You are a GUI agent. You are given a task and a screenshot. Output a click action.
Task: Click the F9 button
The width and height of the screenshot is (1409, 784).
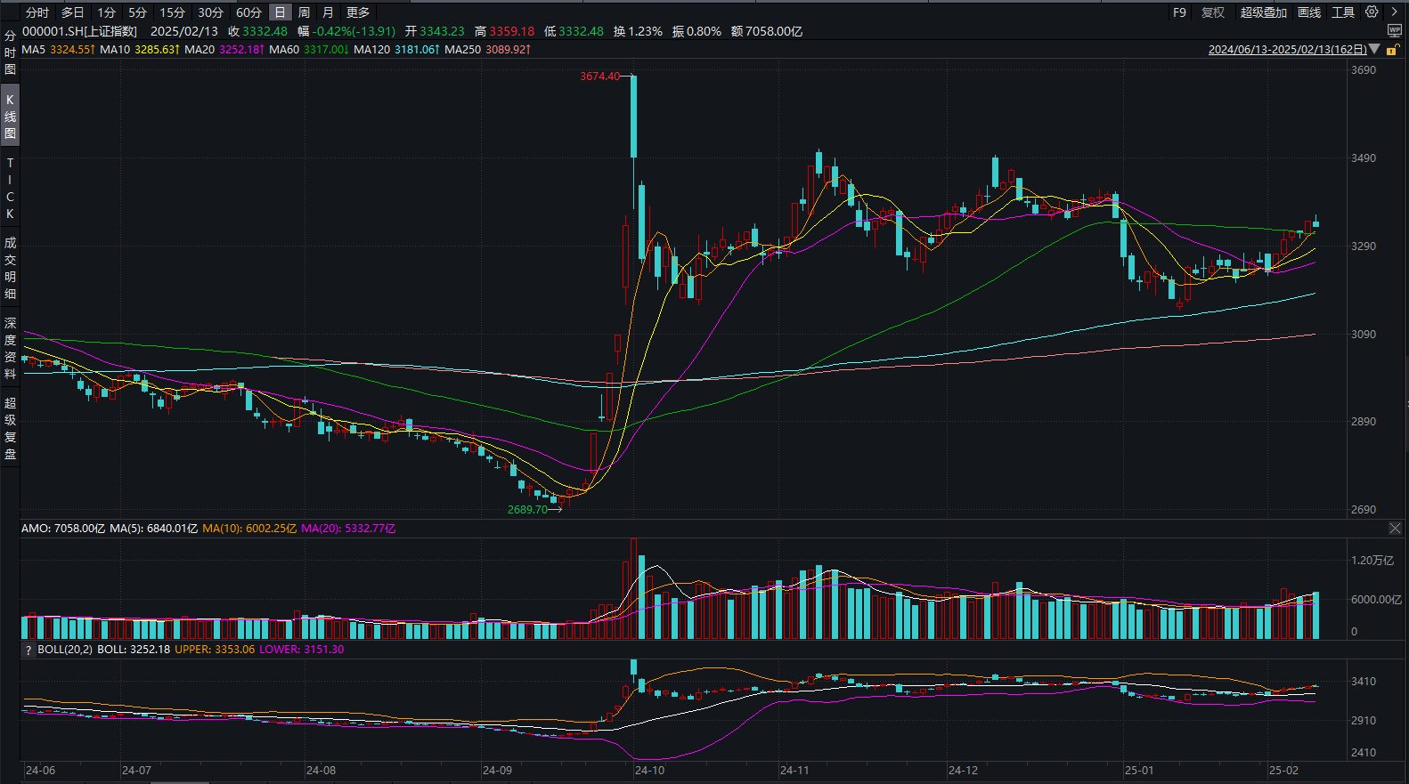tap(1179, 12)
